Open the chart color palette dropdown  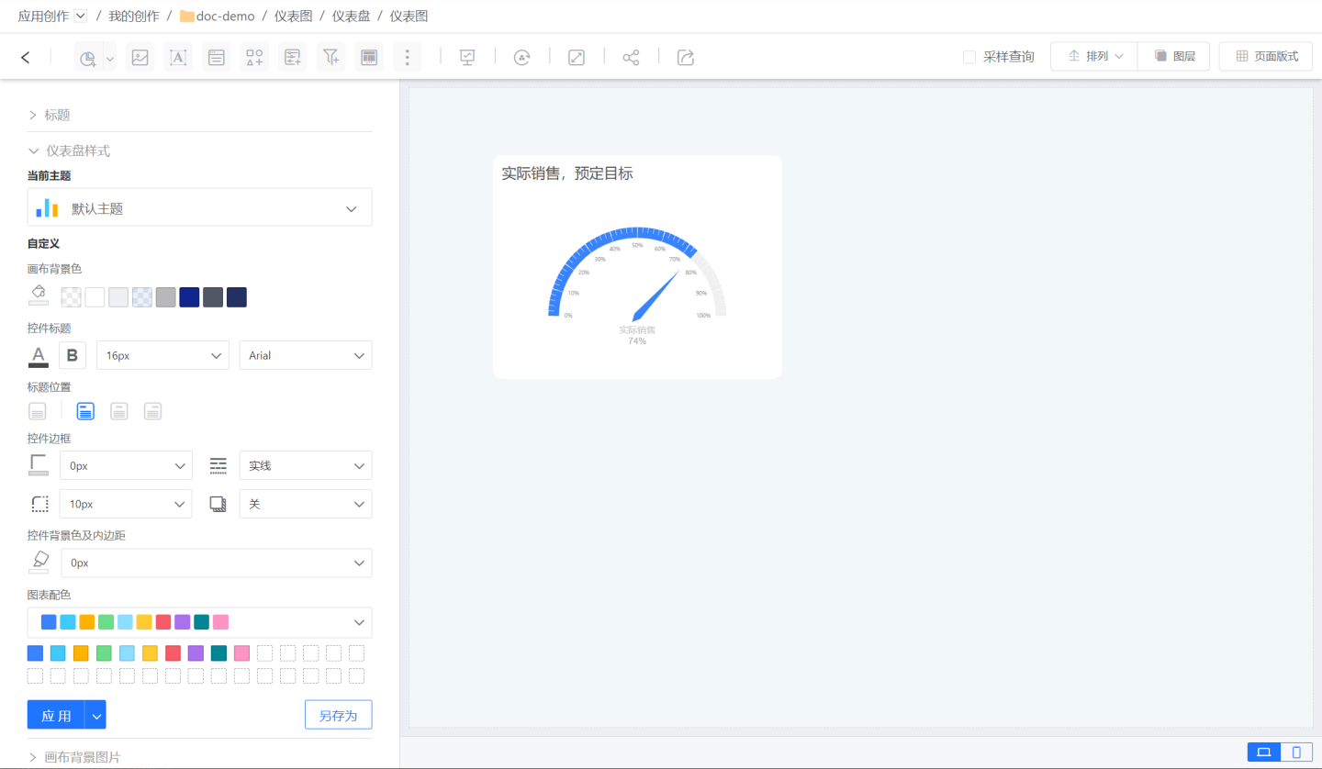(199, 622)
